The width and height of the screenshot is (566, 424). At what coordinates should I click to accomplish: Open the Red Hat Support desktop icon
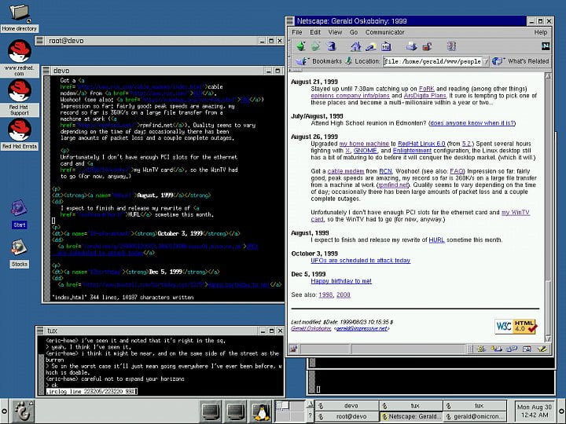(19, 97)
